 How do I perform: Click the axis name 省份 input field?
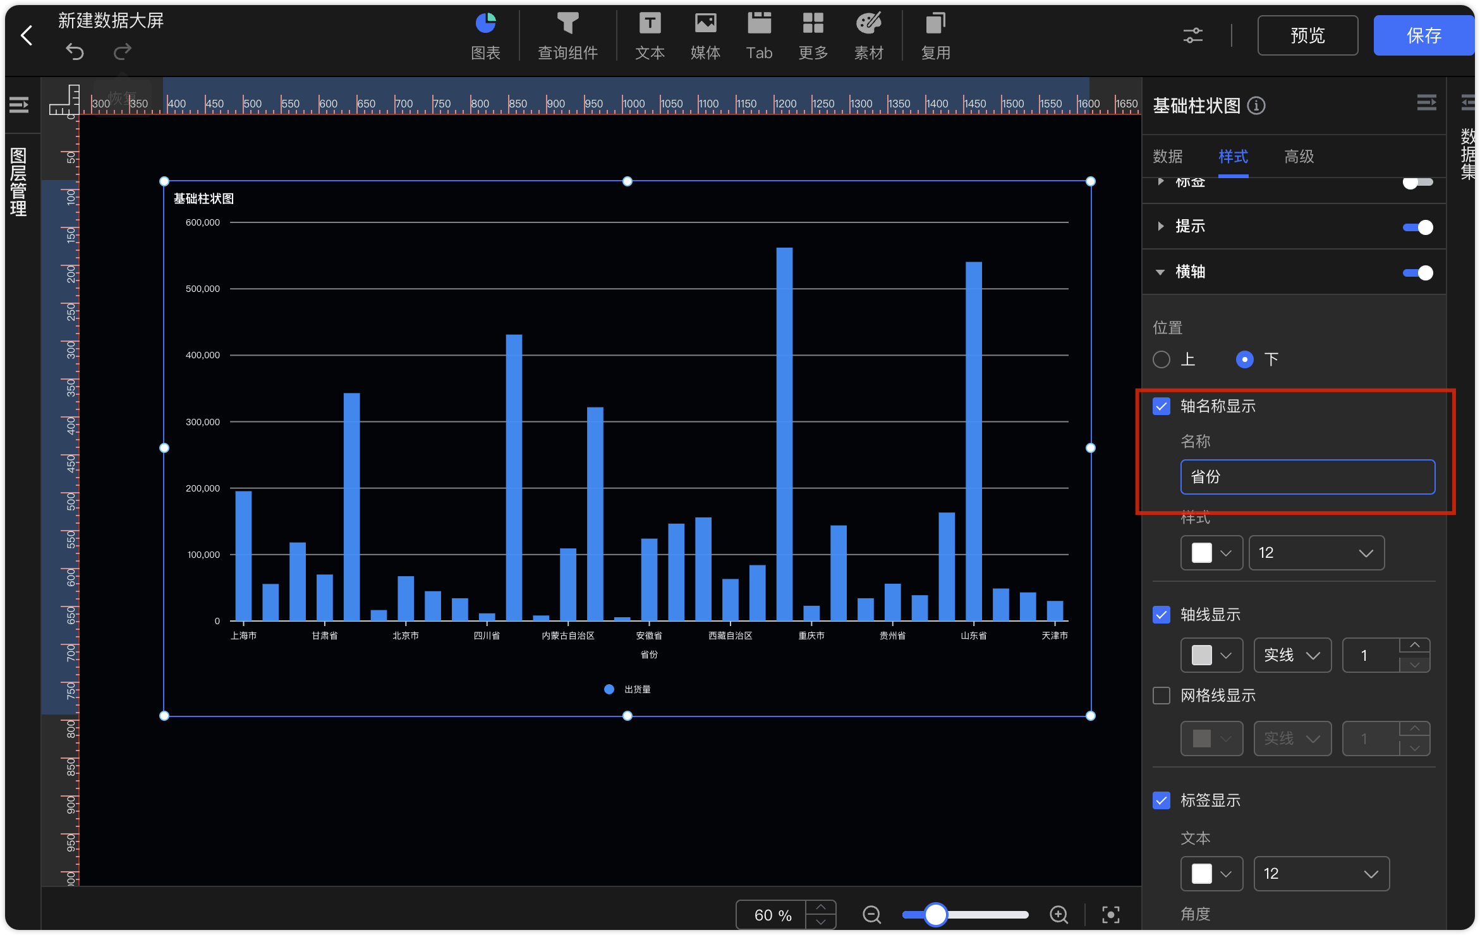pos(1307,477)
